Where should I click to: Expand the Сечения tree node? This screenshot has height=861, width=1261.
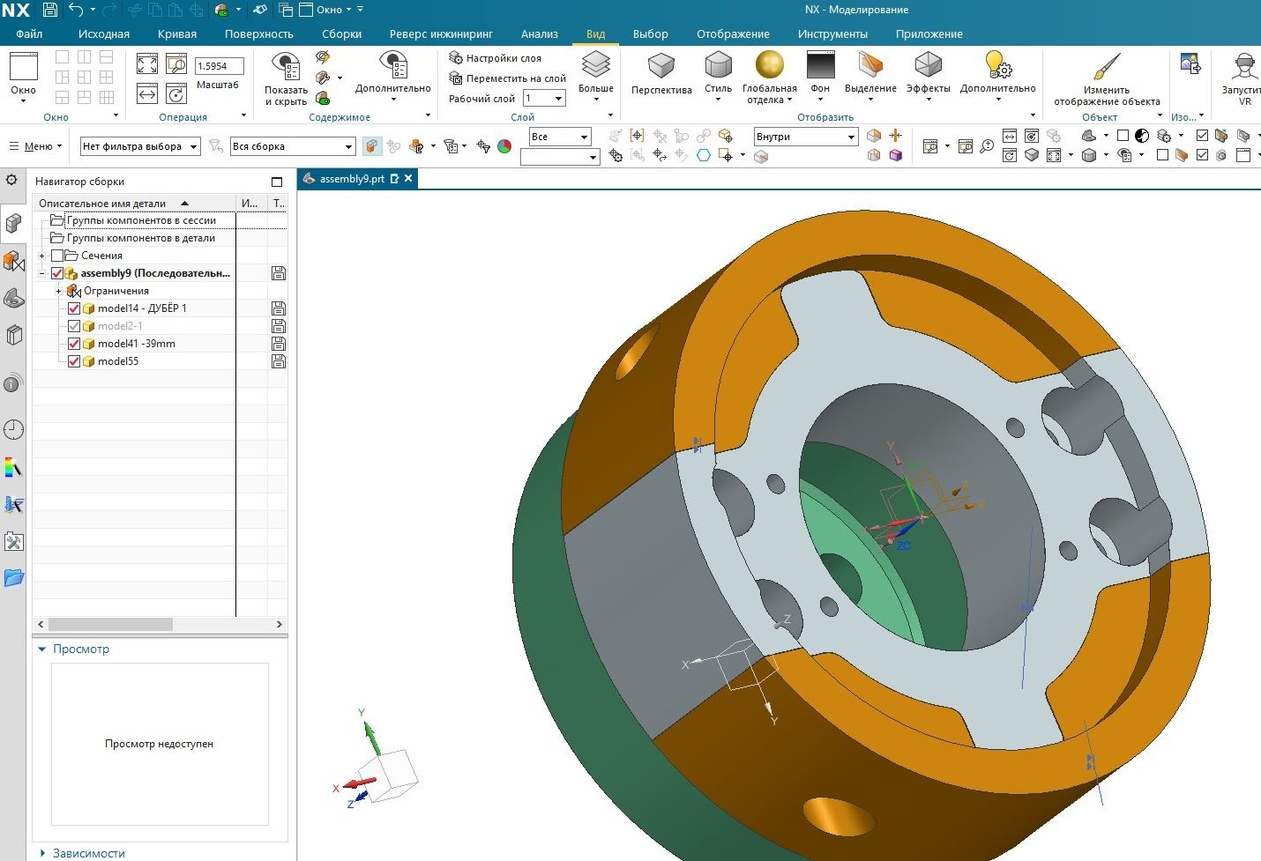click(x=41, y=256)
